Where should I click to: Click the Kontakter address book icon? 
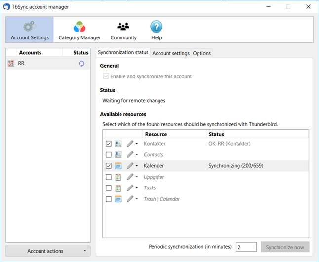tap(118, 144)
